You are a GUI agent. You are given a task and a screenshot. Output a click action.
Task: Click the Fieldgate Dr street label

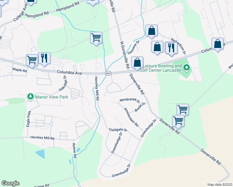[118, 130]
